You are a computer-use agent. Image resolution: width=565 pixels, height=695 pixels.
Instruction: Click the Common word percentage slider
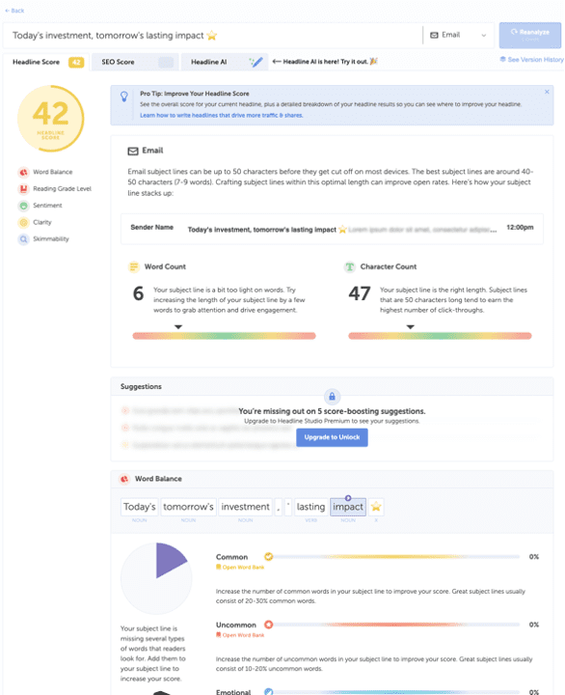tap(392, 557)
